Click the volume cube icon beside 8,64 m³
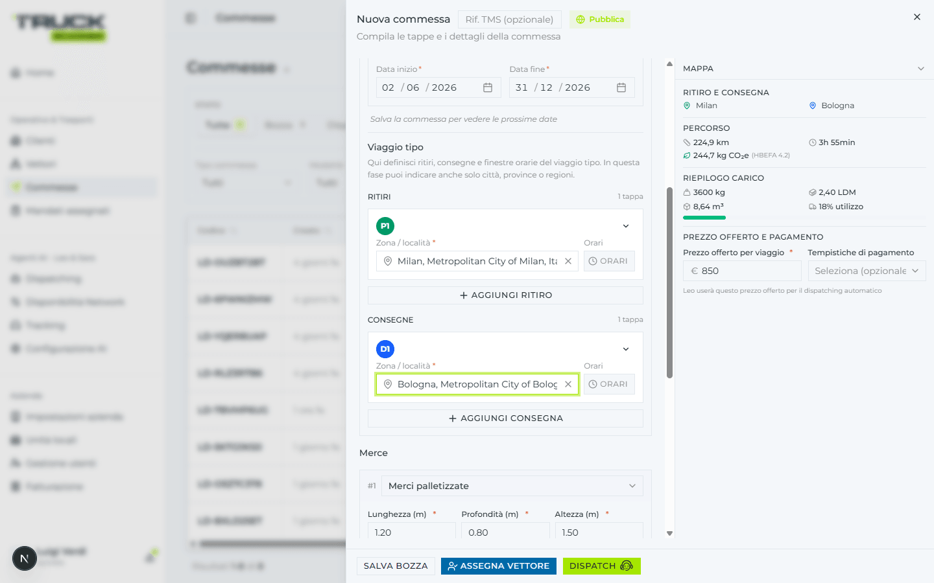Viewport: 934px width, 583px height. coord(687,207)
